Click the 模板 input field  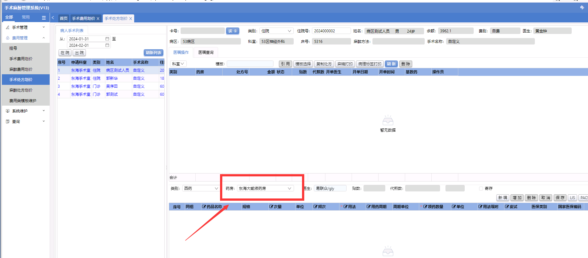[250, 64]
